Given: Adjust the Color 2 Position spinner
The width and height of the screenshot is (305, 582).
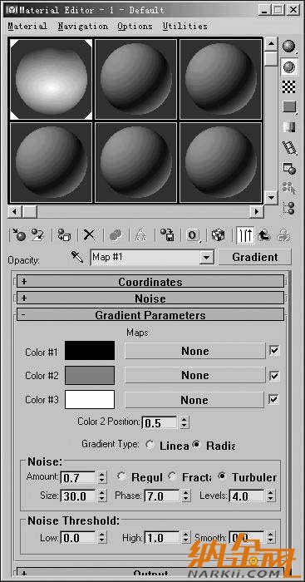Looking at the screenshot, I should click(x=184, y=422).
